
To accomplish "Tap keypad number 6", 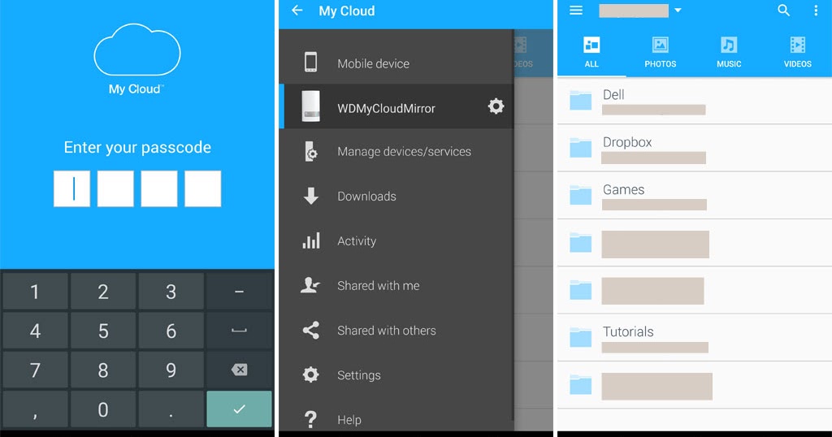I will pyautogui.click(x=171, y=331).
